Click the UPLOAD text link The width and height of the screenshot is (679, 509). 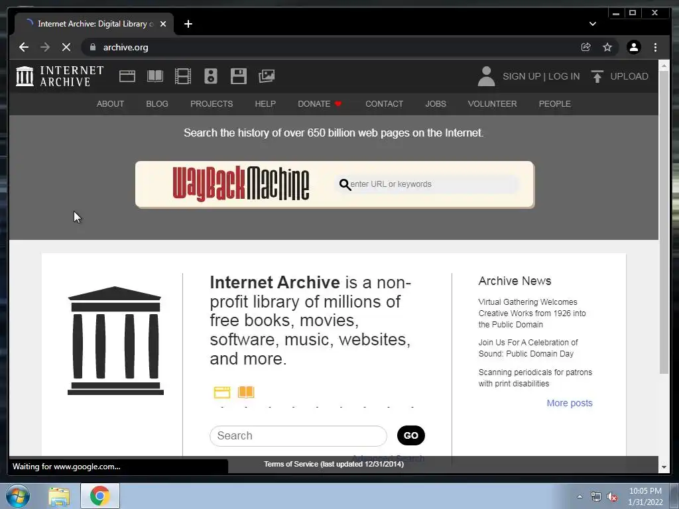[x=629, y=76]
